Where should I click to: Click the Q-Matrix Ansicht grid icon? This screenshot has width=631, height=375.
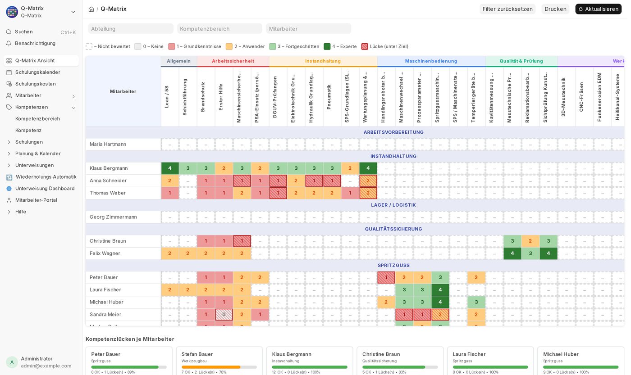coord(9,61)
